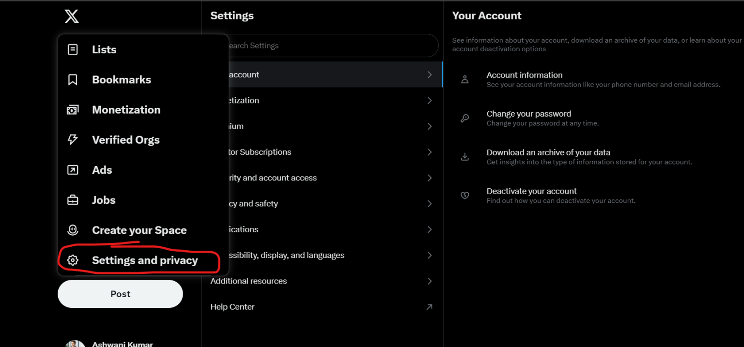
Task: Click the Verified Orgs lightning icon
Action: (73, 139)
